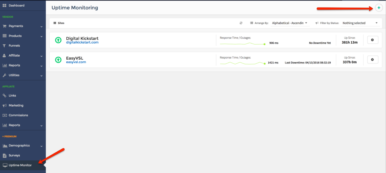Click the Sites panel label
Screen dimensions: 386x173
click(x=61, y=23)
